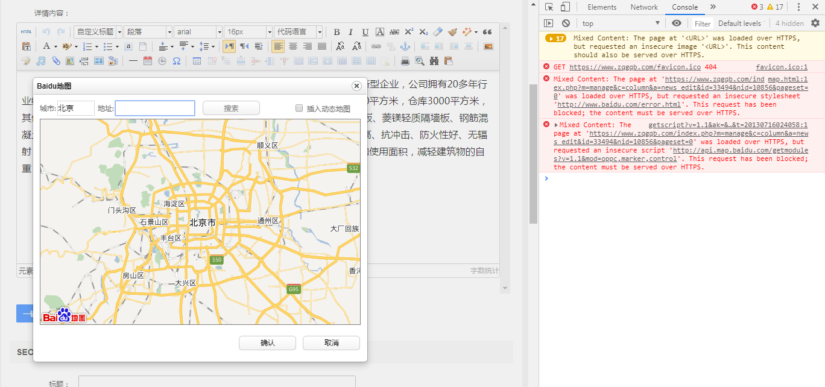Show more DevTools tabs with chevron
Image resolution: width=825 pixels, height=387 pixels.
[713, 7]
